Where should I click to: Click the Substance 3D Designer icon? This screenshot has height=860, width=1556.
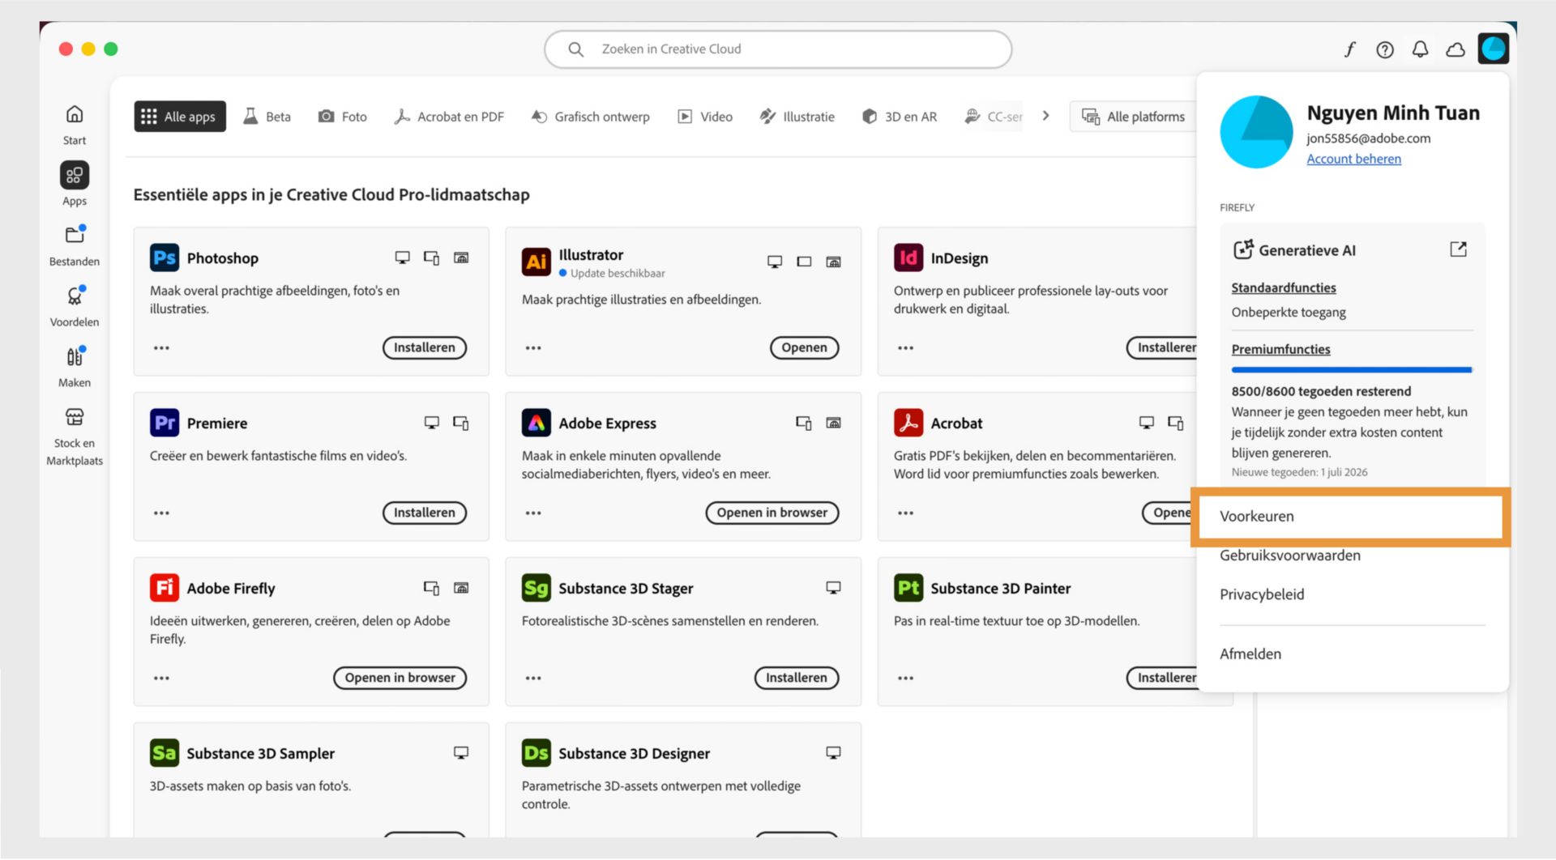[536, 753]
